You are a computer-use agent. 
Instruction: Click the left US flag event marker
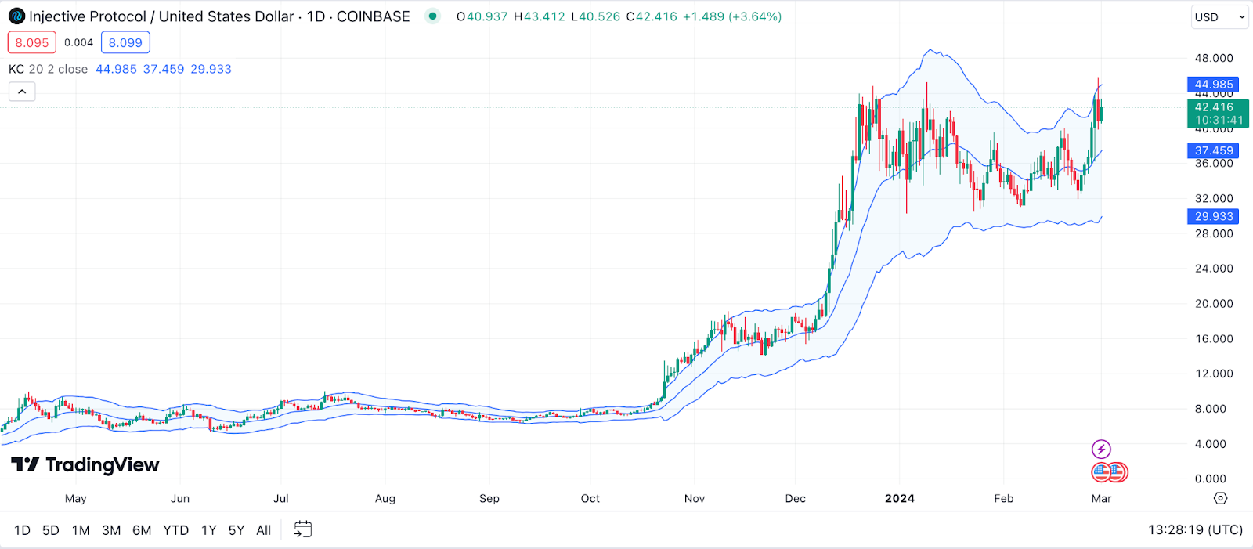tap(1101, 472)
